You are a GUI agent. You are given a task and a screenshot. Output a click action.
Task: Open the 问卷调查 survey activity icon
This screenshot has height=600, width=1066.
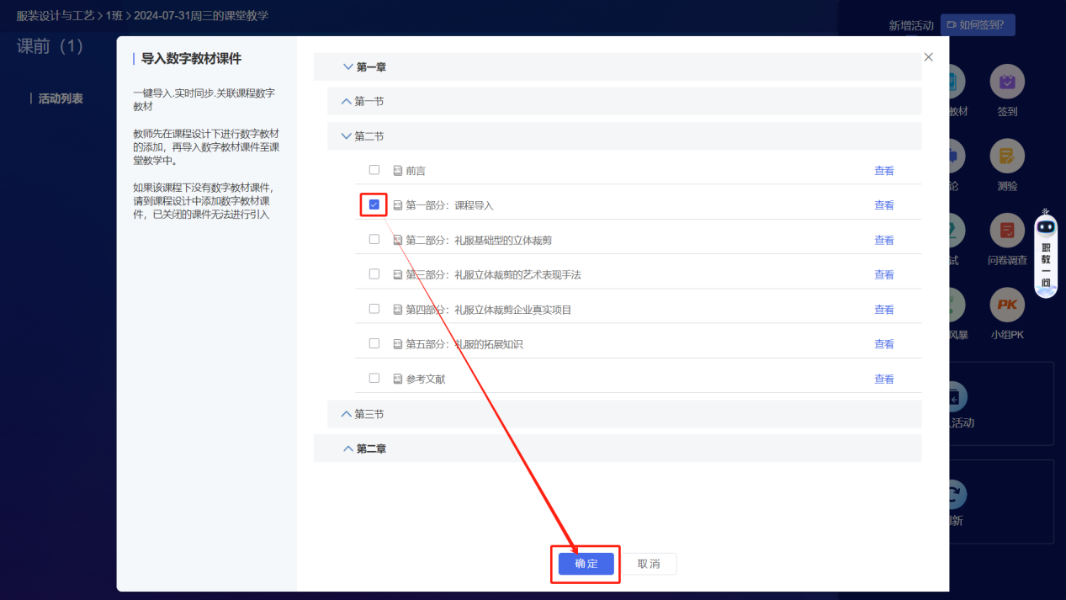coord(1005,229)
